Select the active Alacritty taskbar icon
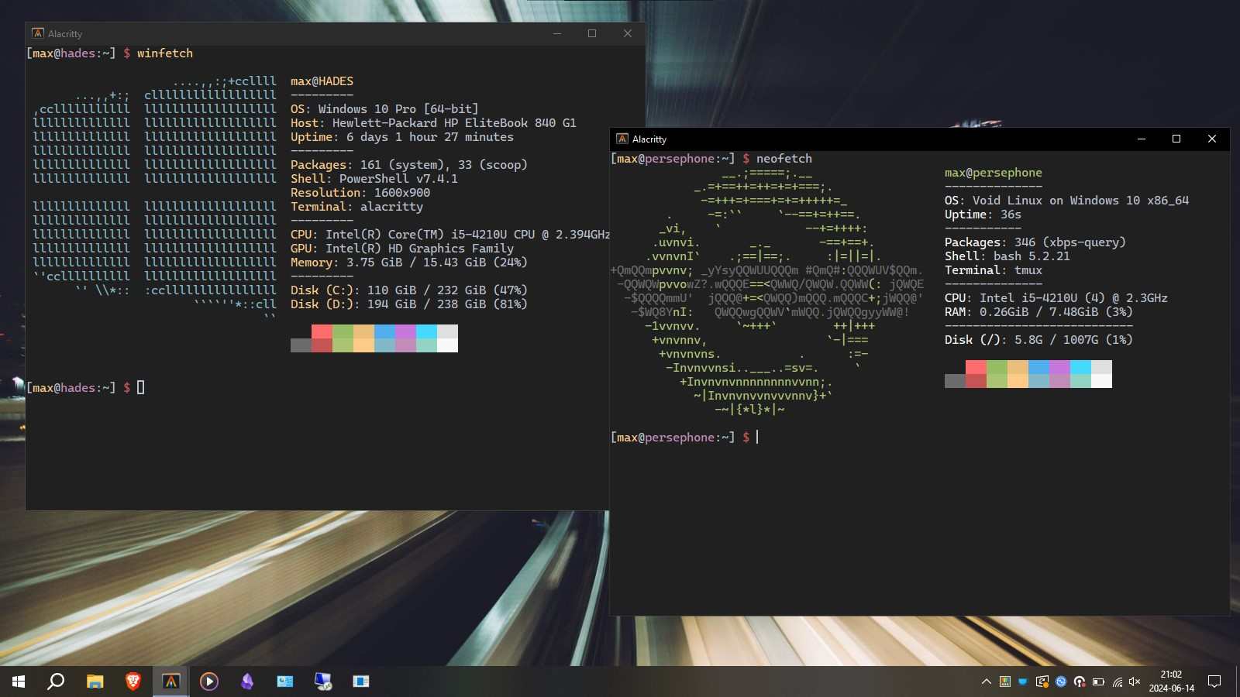The width and height of the screenshot is (1240, 697). pyautogui.click(x=170, y=682)
